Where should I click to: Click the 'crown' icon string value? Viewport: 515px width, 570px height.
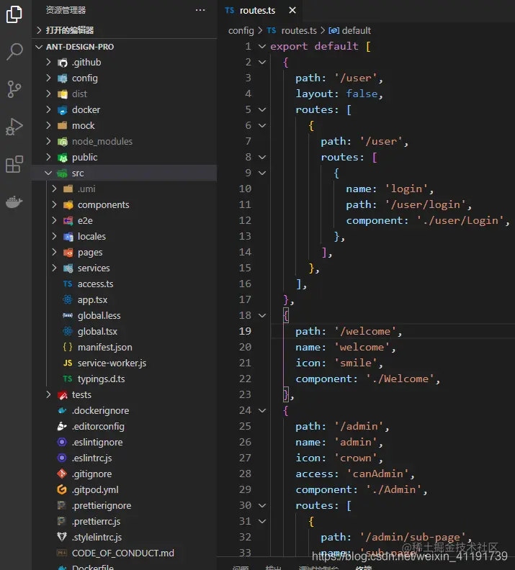pos(355,458)
